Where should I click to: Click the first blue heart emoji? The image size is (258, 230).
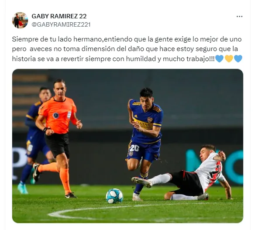click(219, 59)
